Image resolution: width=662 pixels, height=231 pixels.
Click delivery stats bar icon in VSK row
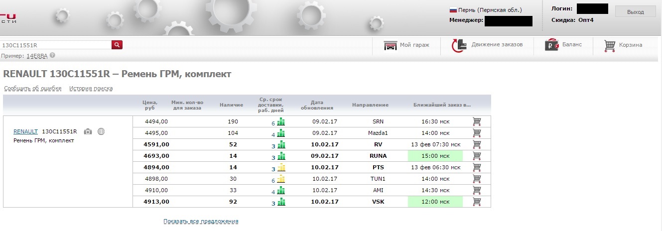pyautogui.click(x=281, y=202)
